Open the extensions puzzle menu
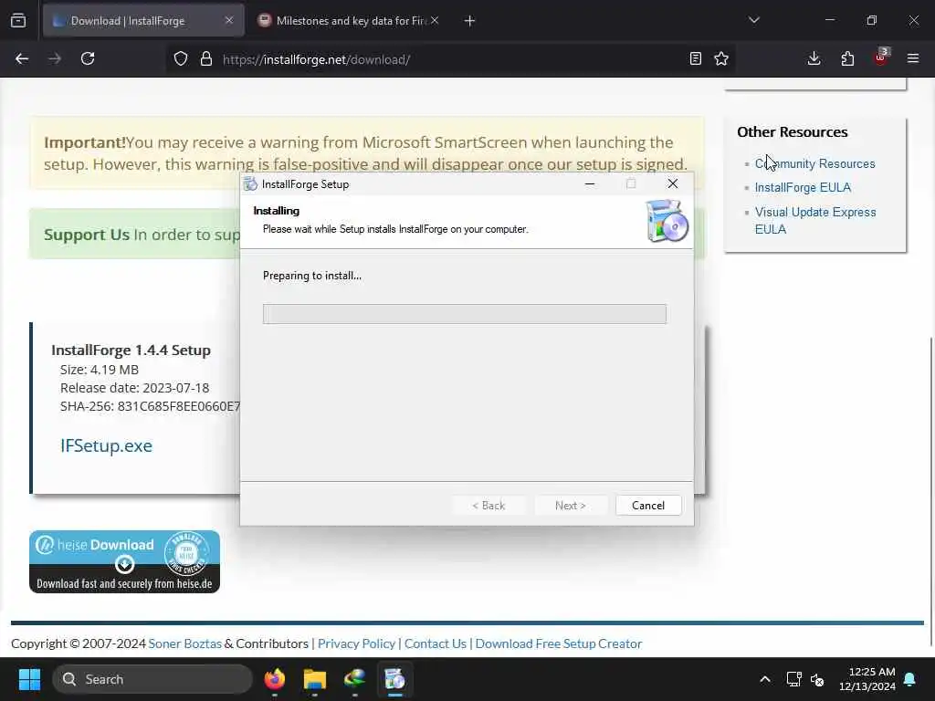935x701 pixels. click(847, 59)
